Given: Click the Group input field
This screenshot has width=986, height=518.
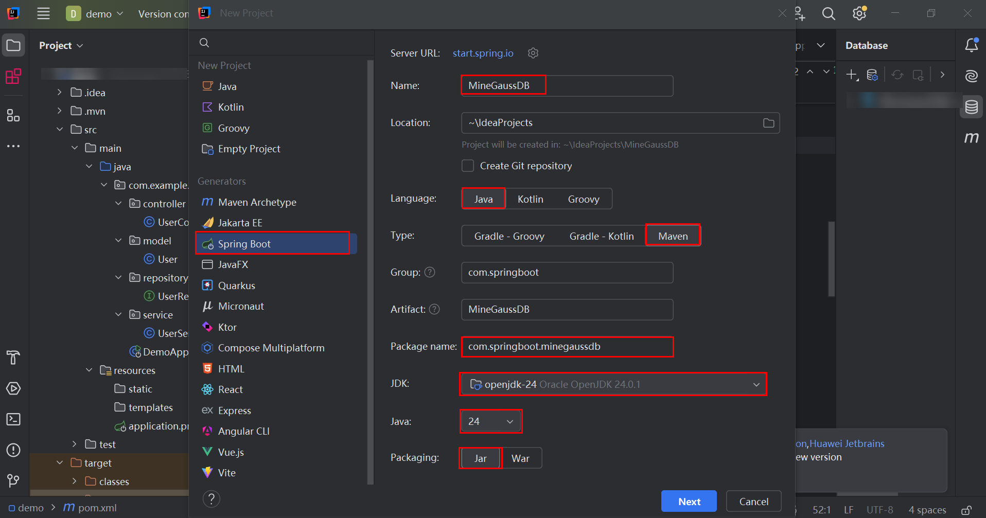Looking at the screenshot, I should pos(567,273).
